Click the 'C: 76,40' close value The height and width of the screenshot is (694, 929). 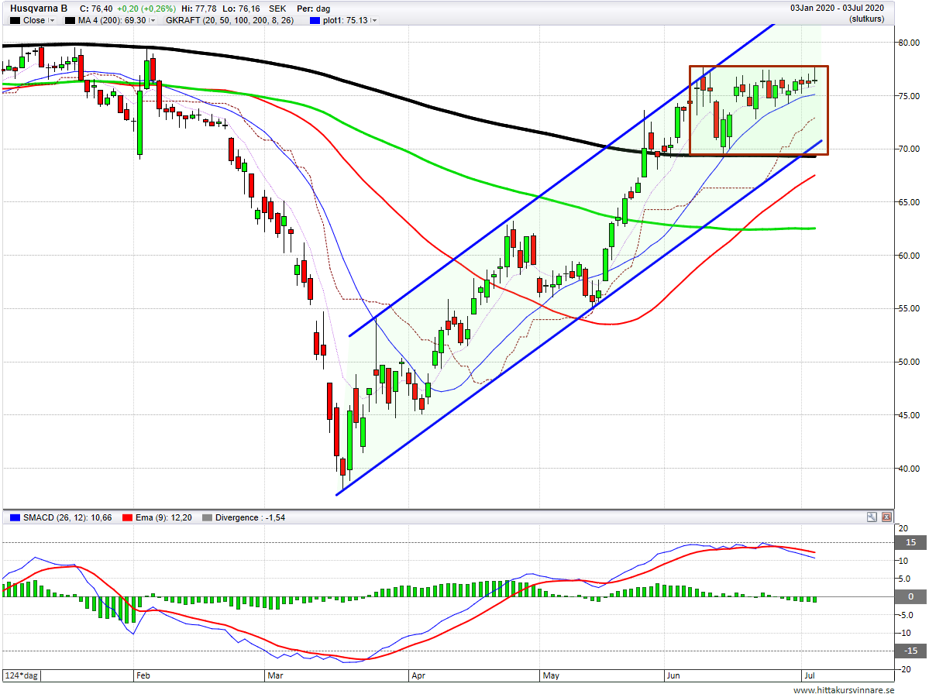(96, 9)
